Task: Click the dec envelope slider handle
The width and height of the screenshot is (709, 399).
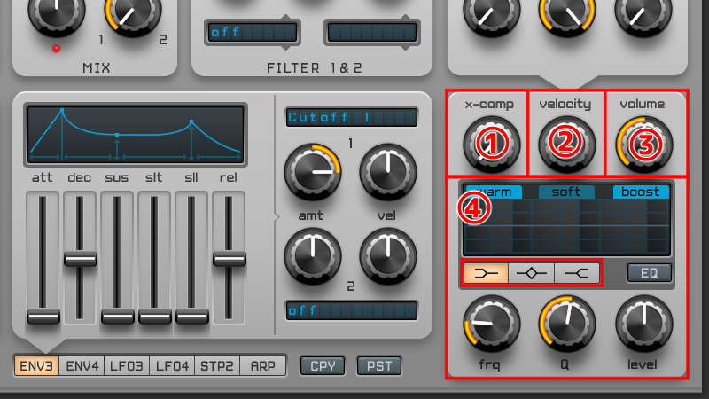Action: tap(81, 259)
